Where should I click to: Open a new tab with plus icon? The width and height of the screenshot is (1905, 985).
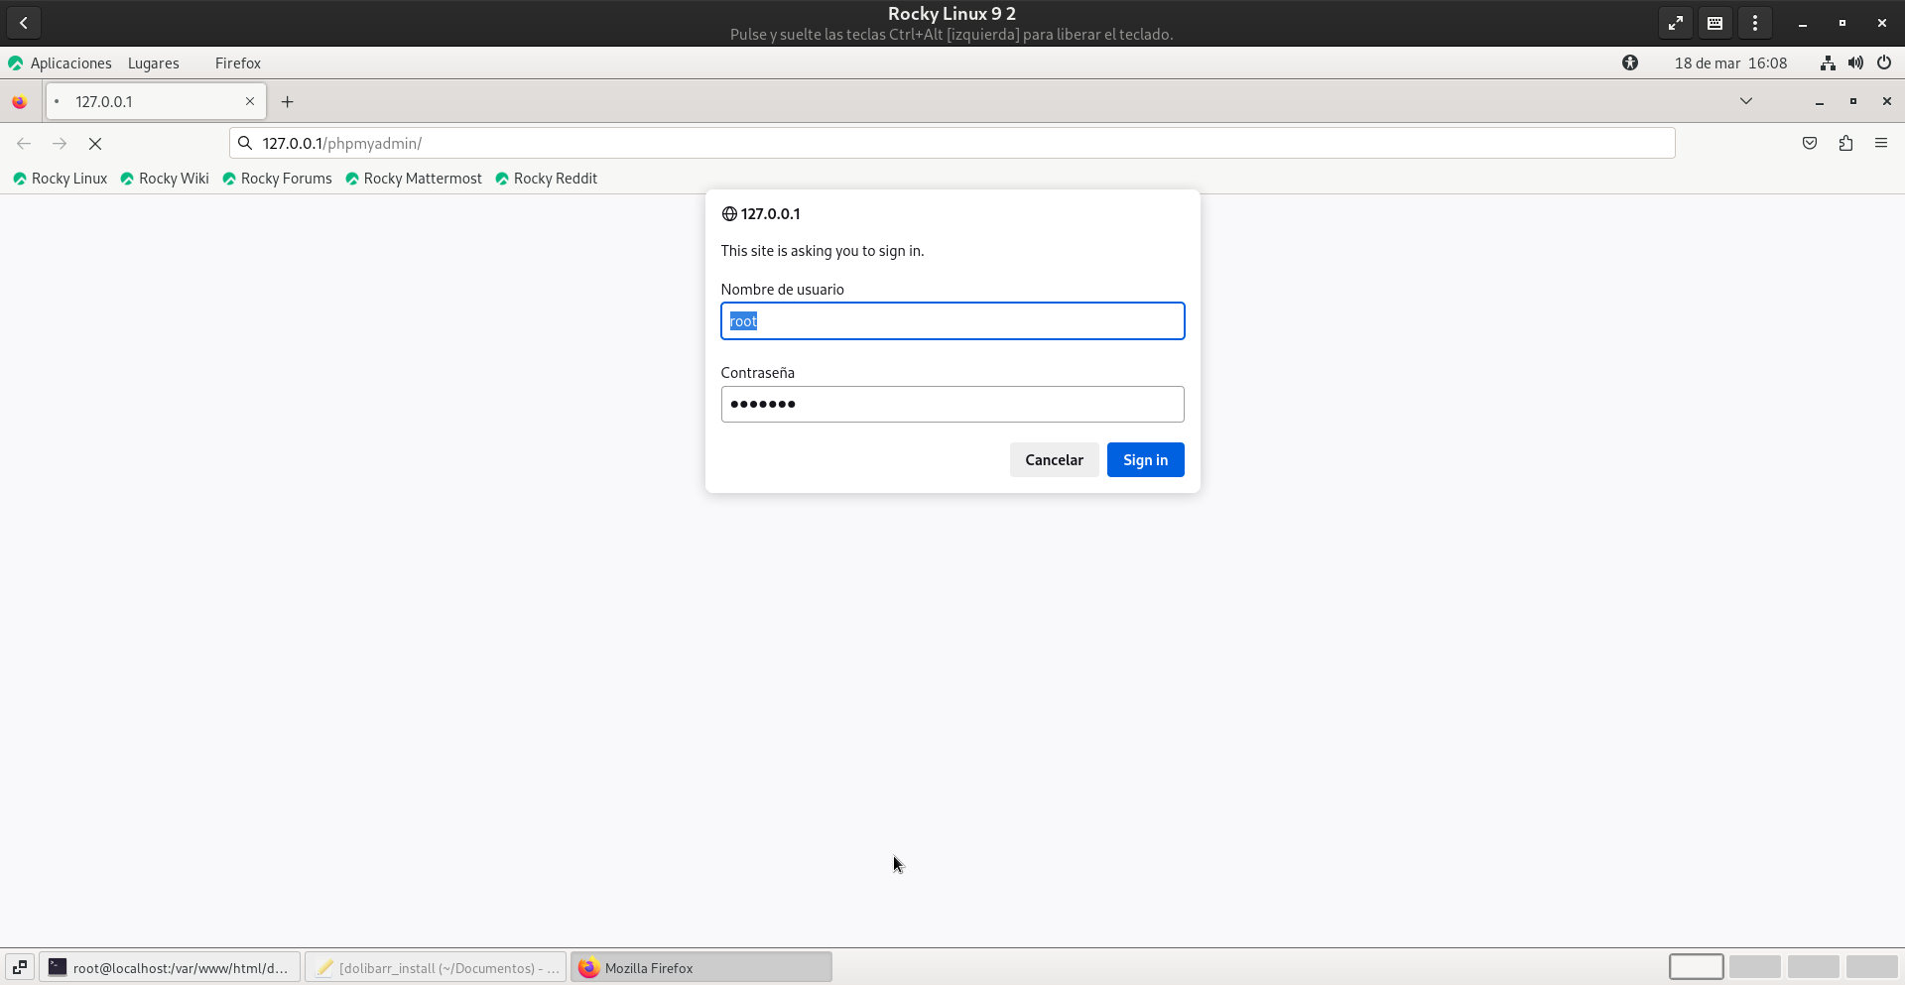[287, 102]
